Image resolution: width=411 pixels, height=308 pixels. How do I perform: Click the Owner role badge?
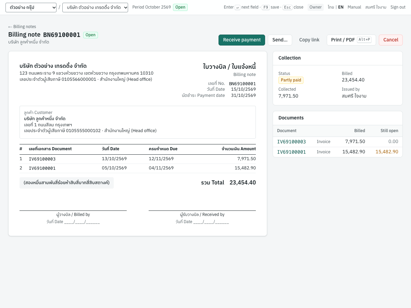[315, 7]
